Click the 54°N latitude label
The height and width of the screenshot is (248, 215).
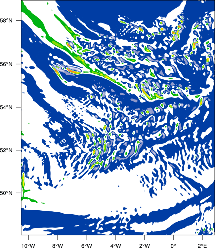tap(6, 107)
